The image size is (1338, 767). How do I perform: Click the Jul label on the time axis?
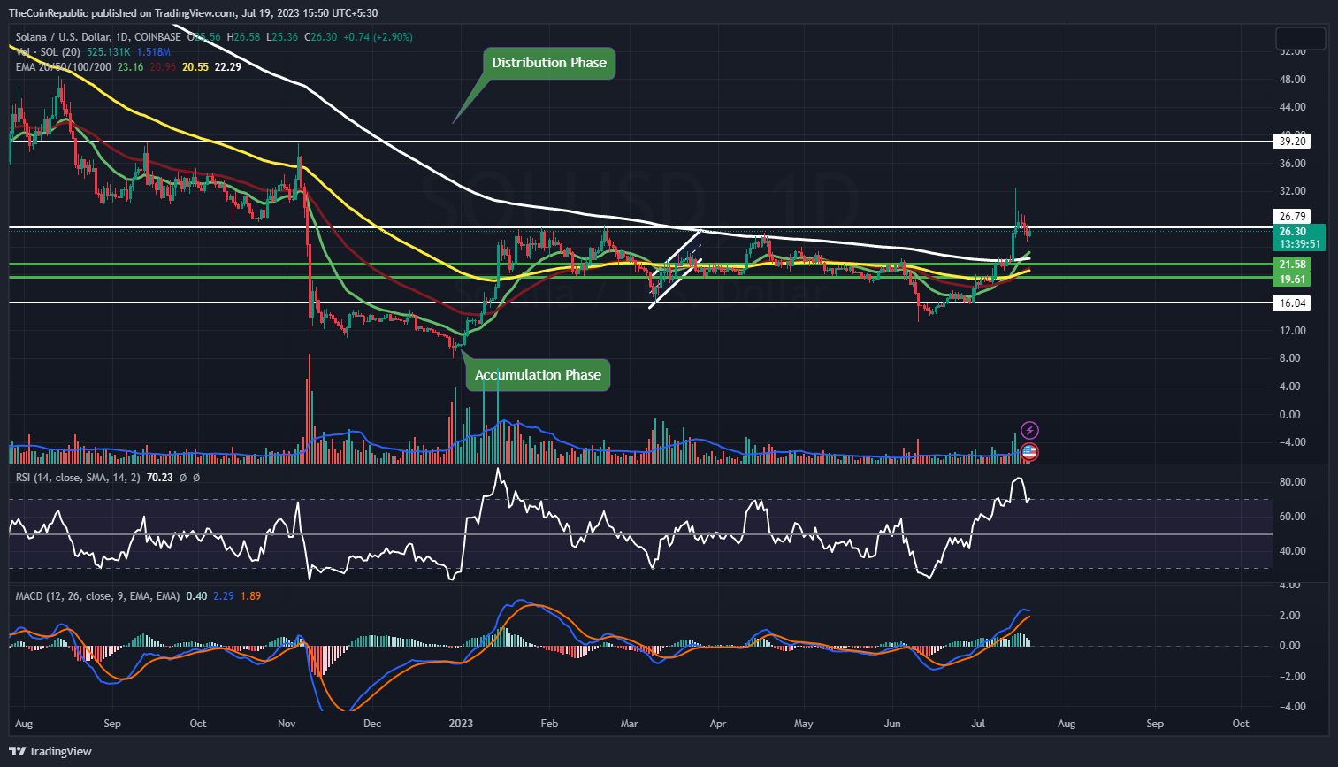click(979, 724)
